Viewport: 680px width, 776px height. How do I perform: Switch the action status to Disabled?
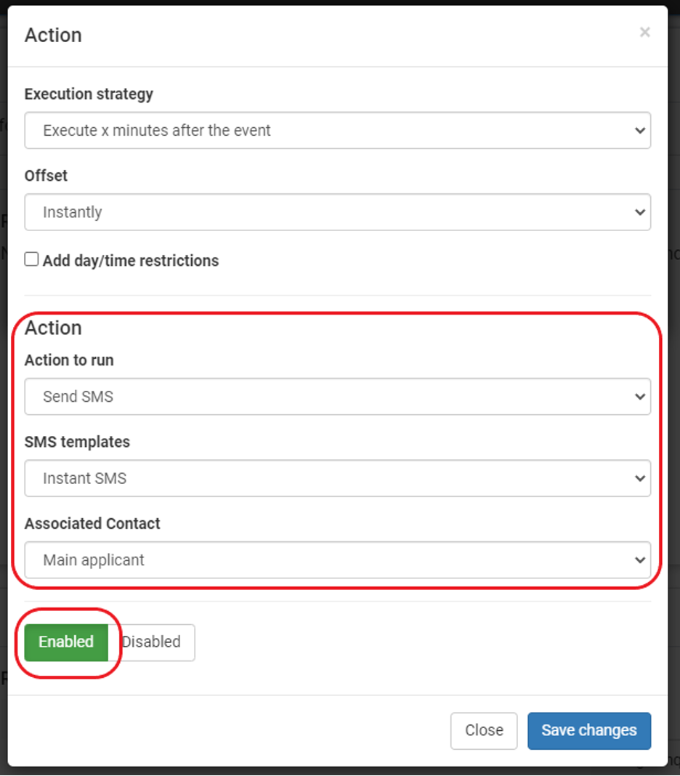(x=151, y=642)
